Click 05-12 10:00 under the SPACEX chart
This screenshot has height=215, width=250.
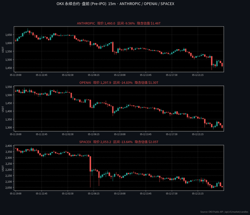coord(119,193)
